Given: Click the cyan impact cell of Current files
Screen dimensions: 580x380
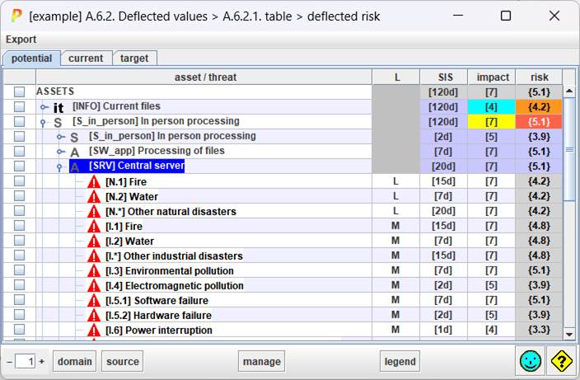Looking at the screenshot, I should tap(491, 107).
